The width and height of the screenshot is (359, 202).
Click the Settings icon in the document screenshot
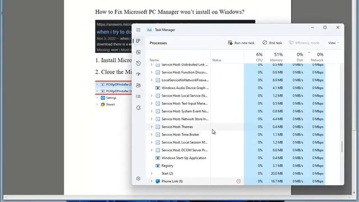tap(103, 98)
